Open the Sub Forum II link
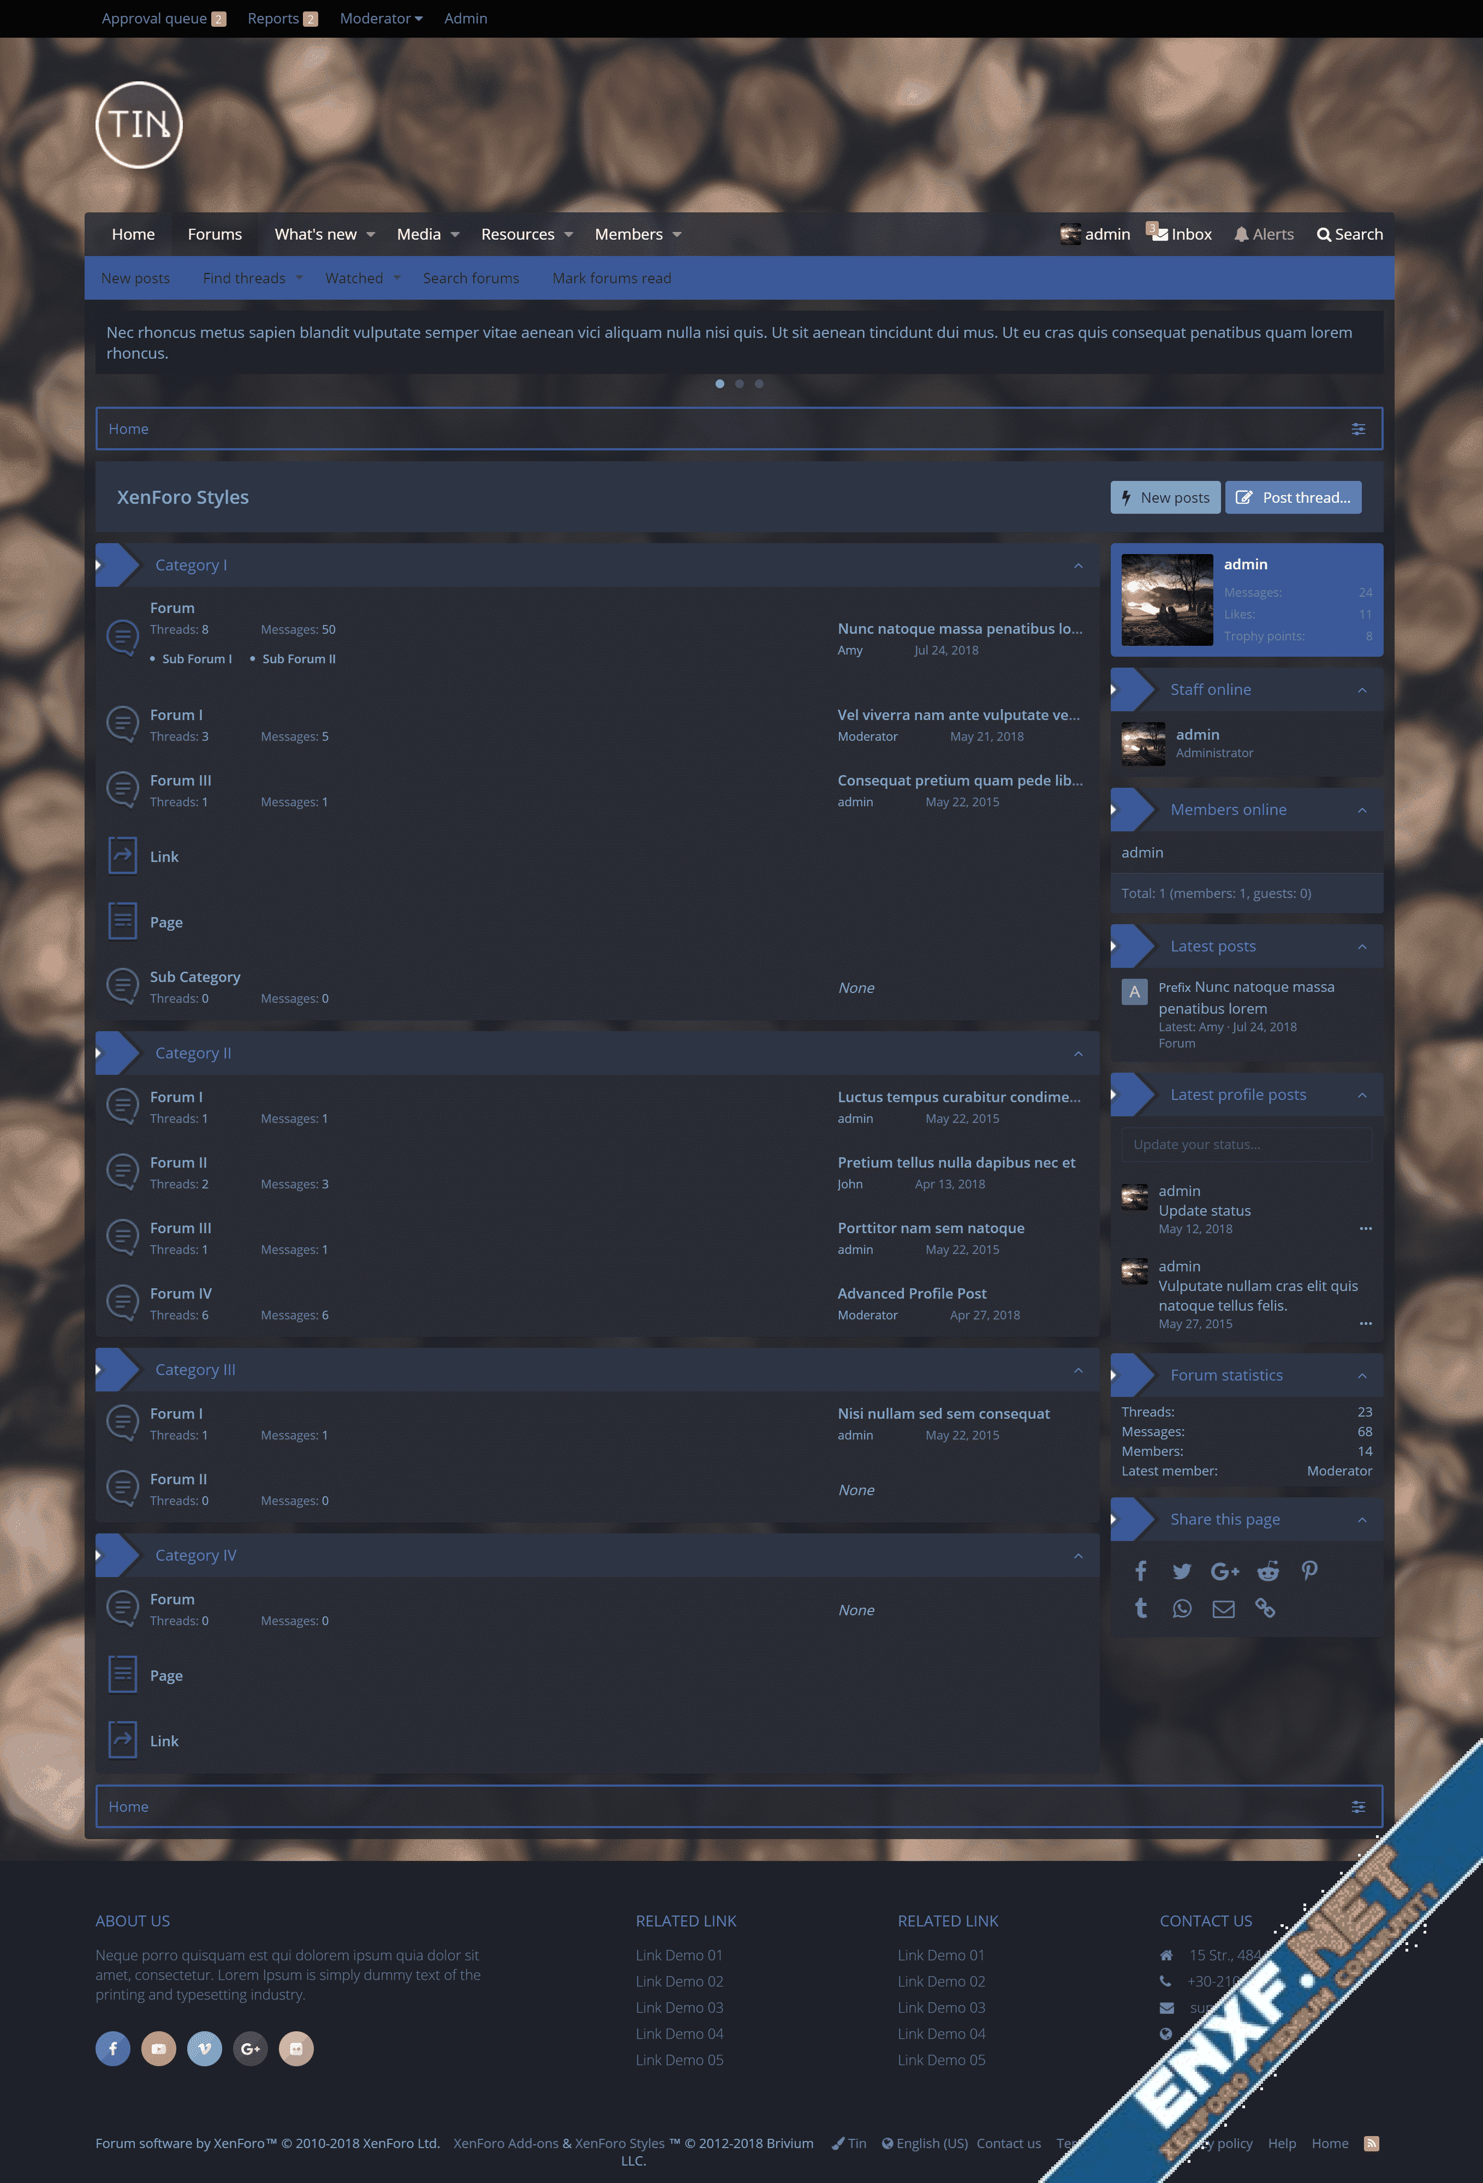 299,659
